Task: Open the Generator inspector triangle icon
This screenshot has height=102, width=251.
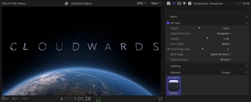Action: [x=184, y=3]
